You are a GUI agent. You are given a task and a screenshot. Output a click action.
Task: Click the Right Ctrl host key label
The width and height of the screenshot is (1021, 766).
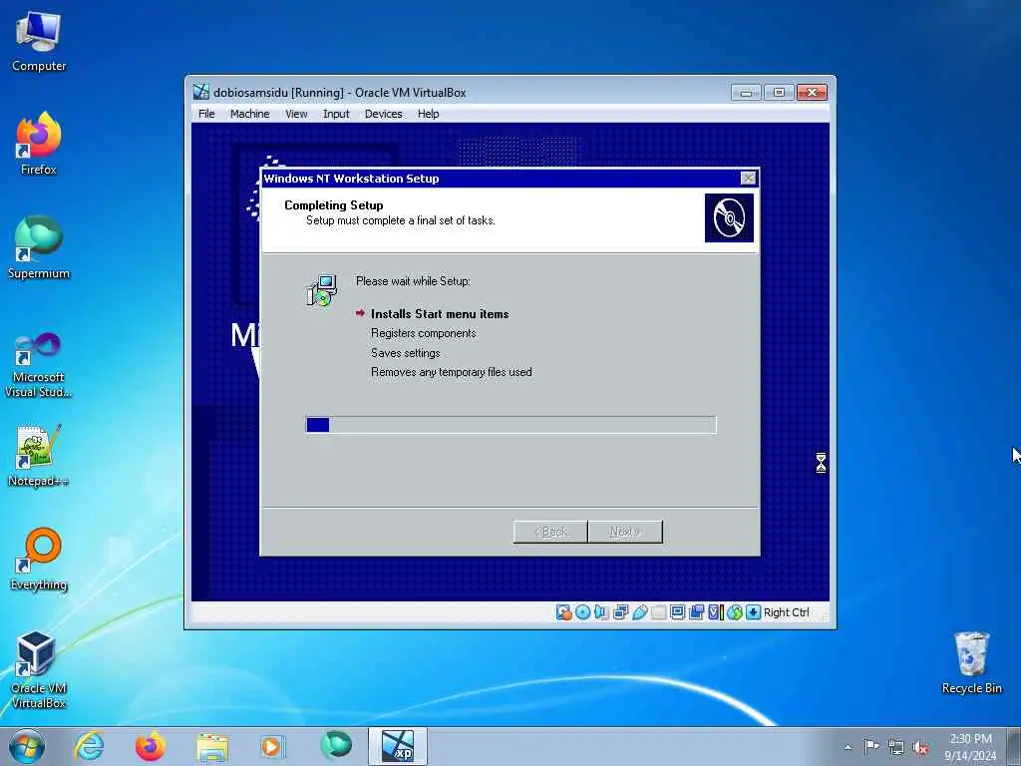(786, 612)
